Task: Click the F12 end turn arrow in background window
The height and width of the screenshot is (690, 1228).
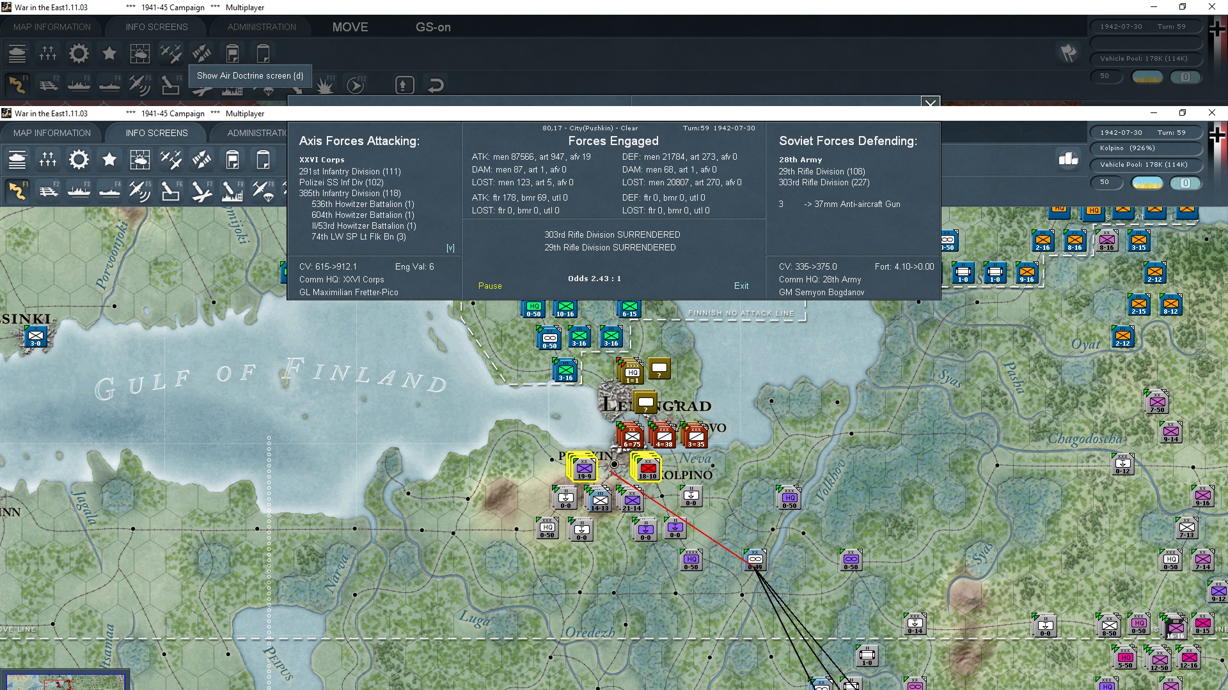Action: pyautogui.click(x=356, y=85)
